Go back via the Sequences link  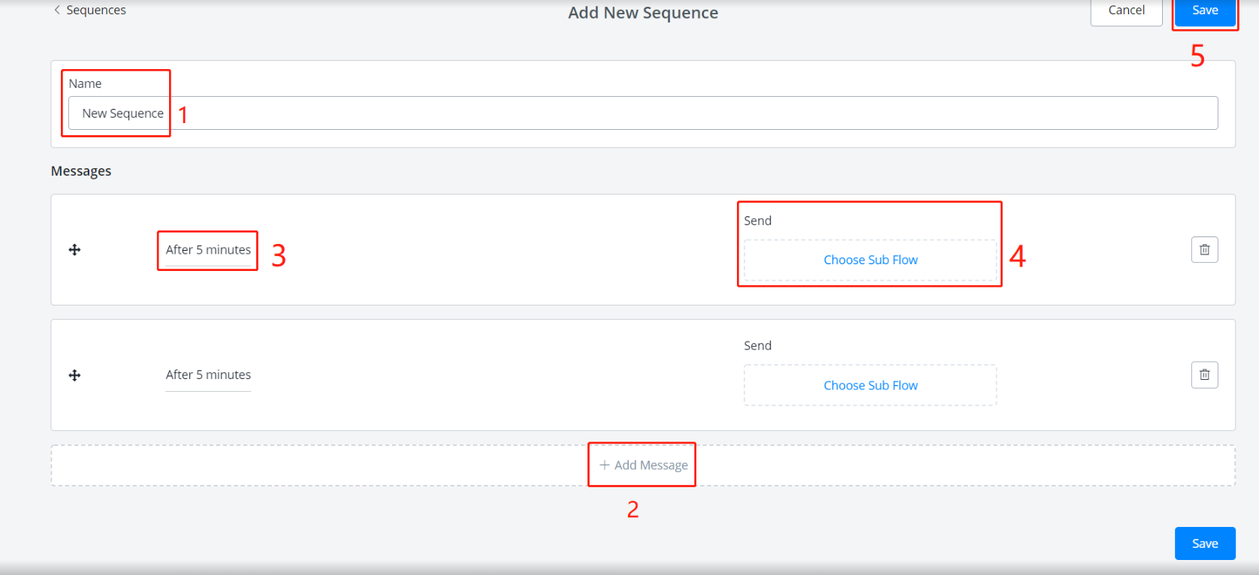click(95, 10)
